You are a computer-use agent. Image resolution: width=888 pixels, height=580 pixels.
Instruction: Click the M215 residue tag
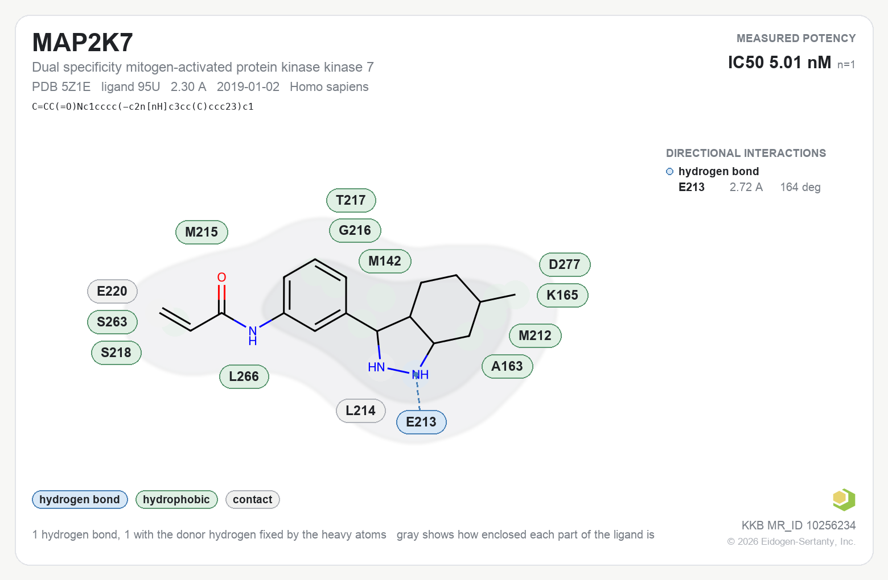202,232
